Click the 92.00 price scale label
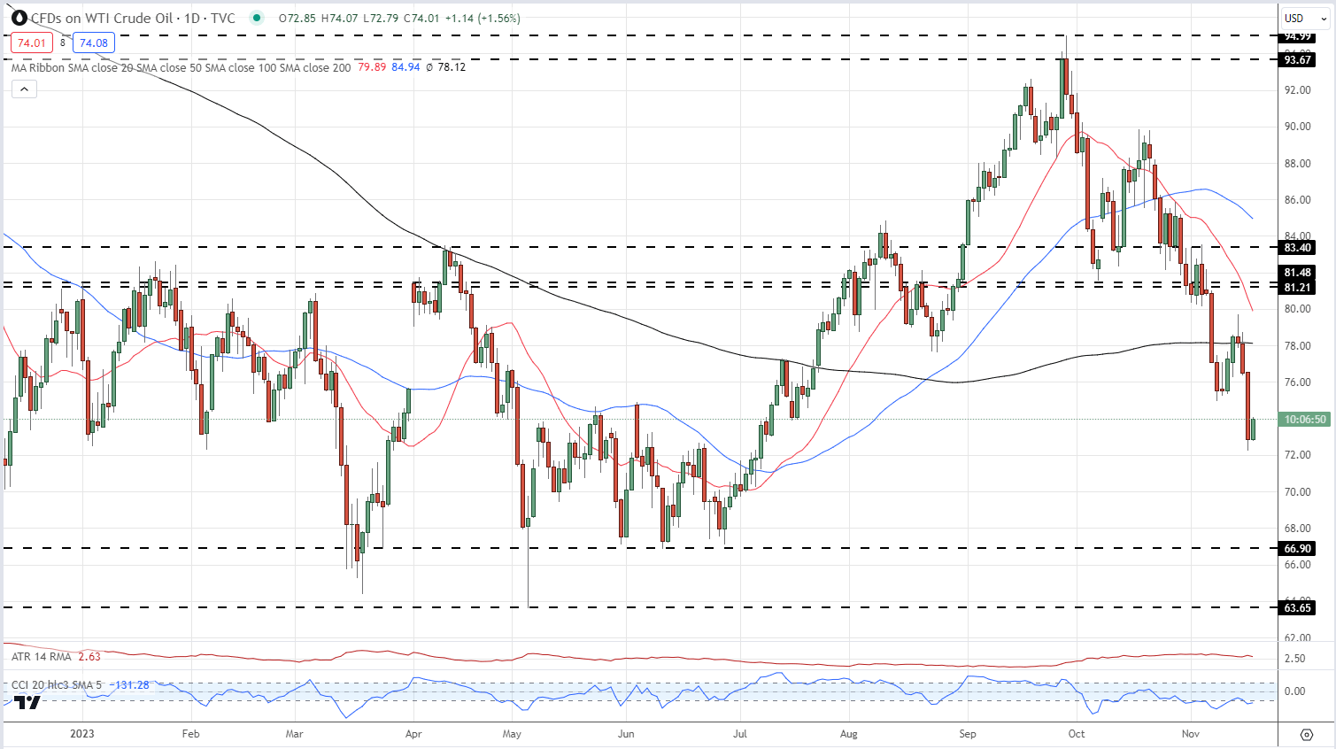1336x749 pixels. pos(1298,90)
